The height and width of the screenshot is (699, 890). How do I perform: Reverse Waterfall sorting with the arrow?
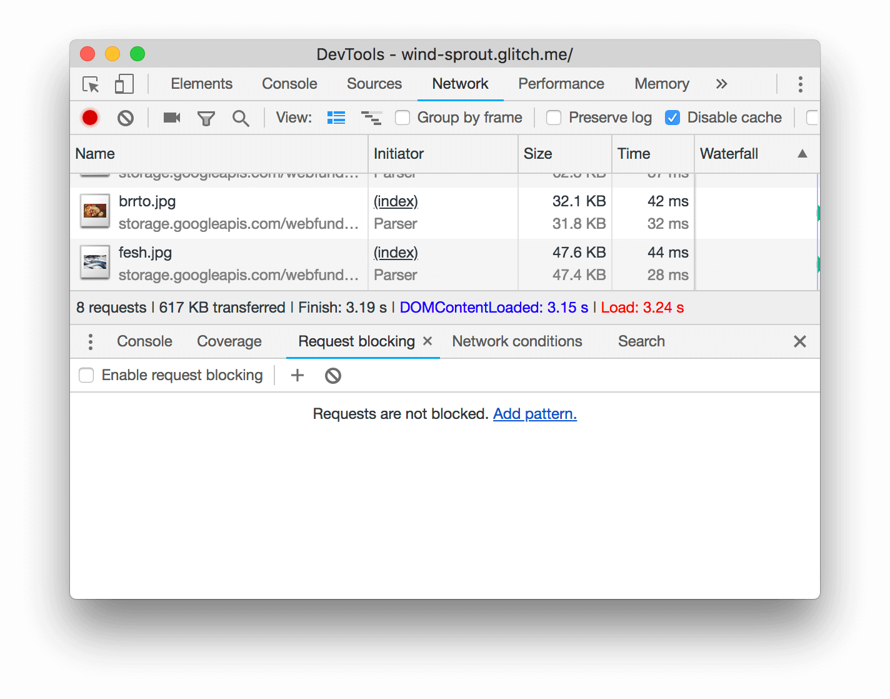(x=802, y=154)
